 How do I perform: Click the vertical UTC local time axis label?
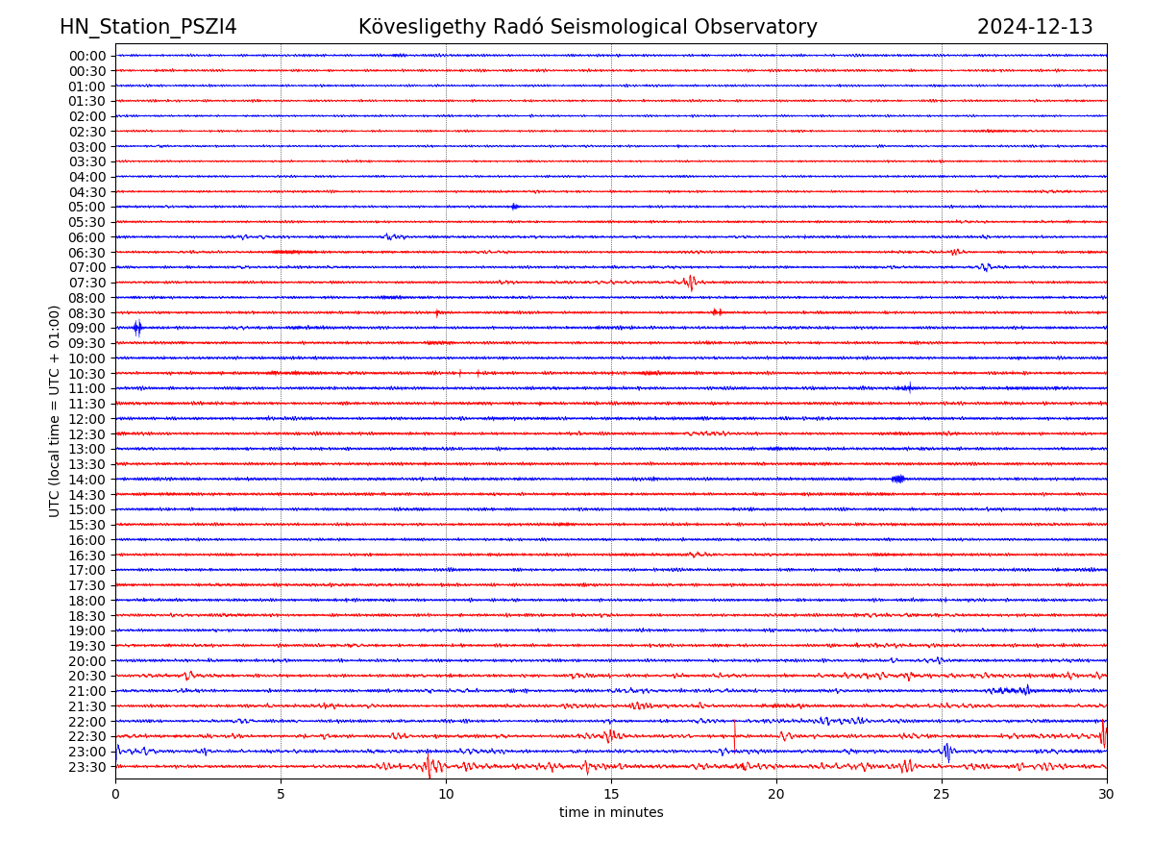tap(55, 410)
